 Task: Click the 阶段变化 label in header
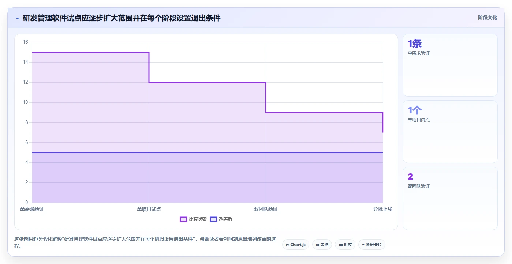pyautogui.click(x=487, y=18)
